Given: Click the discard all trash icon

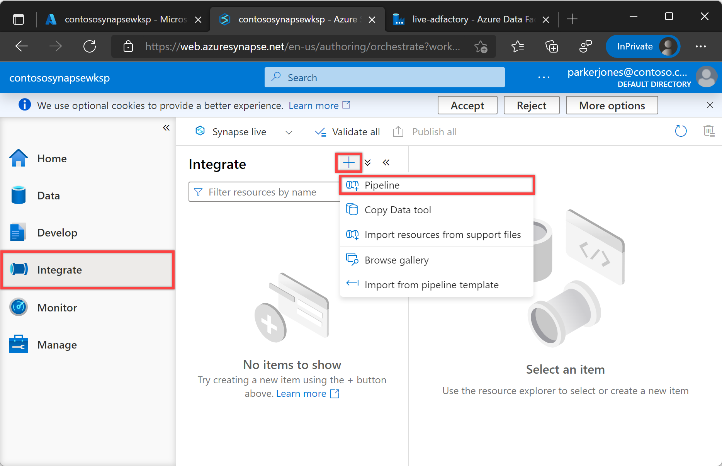Looking at the screenshot, I should [x=709, y=131].
